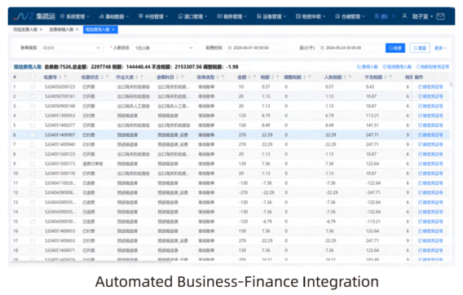
Task: Check the checkbox for row 8
Action: click(33, 154)
